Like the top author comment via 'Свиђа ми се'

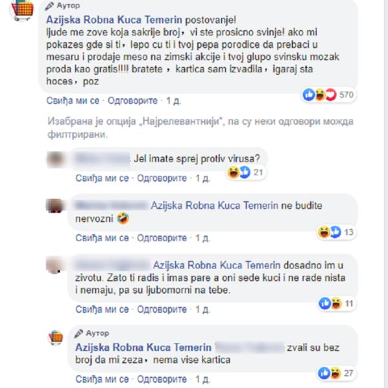click(x=72, y=101)
